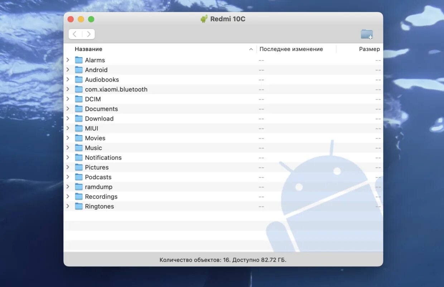Viewport: 444px width, 287px height.
Task: Select the Recordings folder name
Action: [101, 196]
